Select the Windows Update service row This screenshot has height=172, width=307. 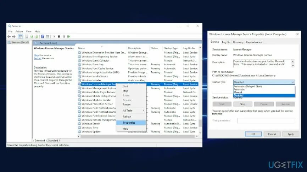tap(138, 131)
